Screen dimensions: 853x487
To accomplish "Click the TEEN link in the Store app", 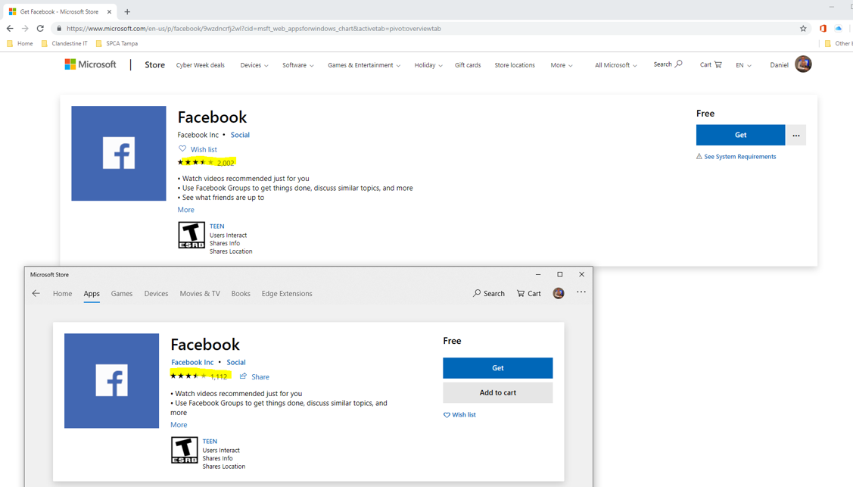I will (x=210, y=442).
